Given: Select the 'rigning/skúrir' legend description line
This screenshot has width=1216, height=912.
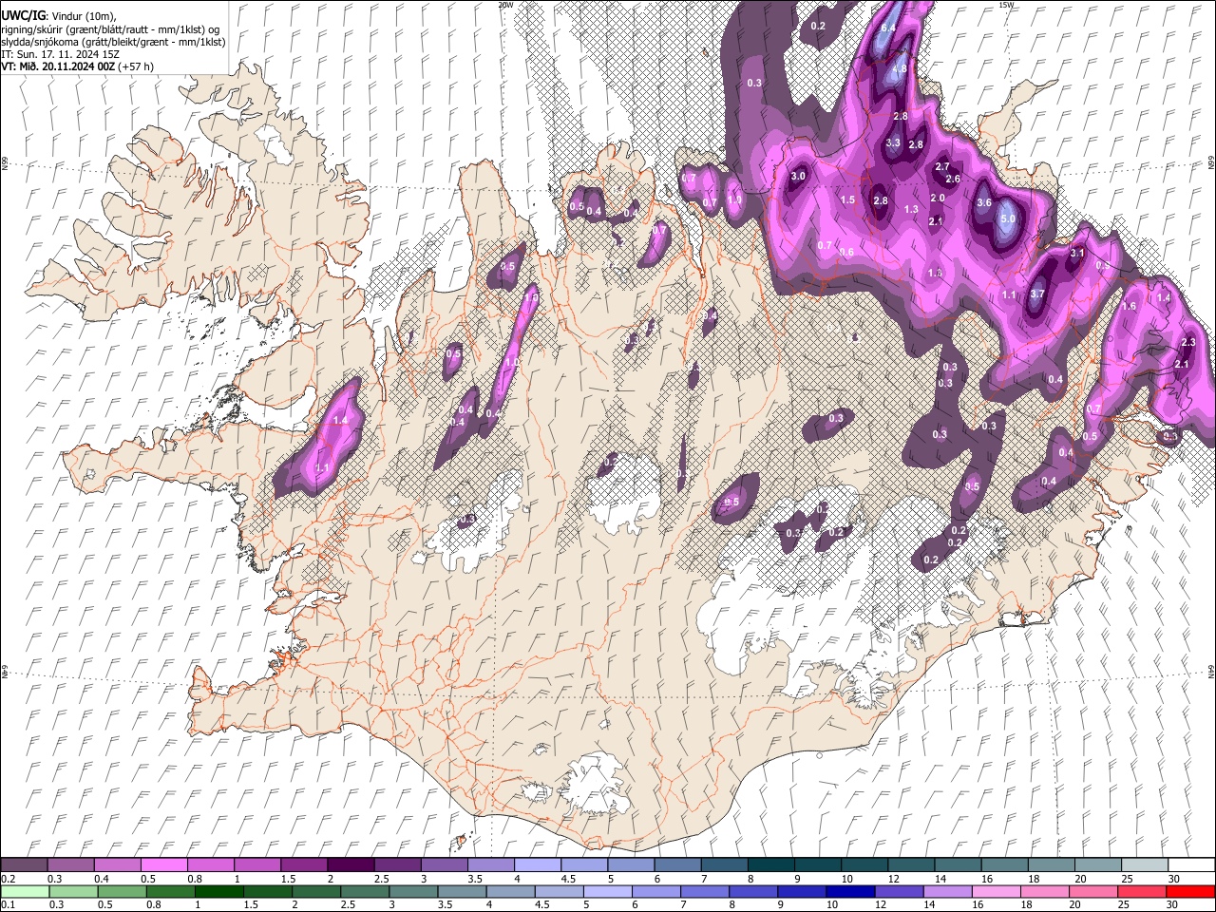Looking at the screenshot, I should (110, 29).
